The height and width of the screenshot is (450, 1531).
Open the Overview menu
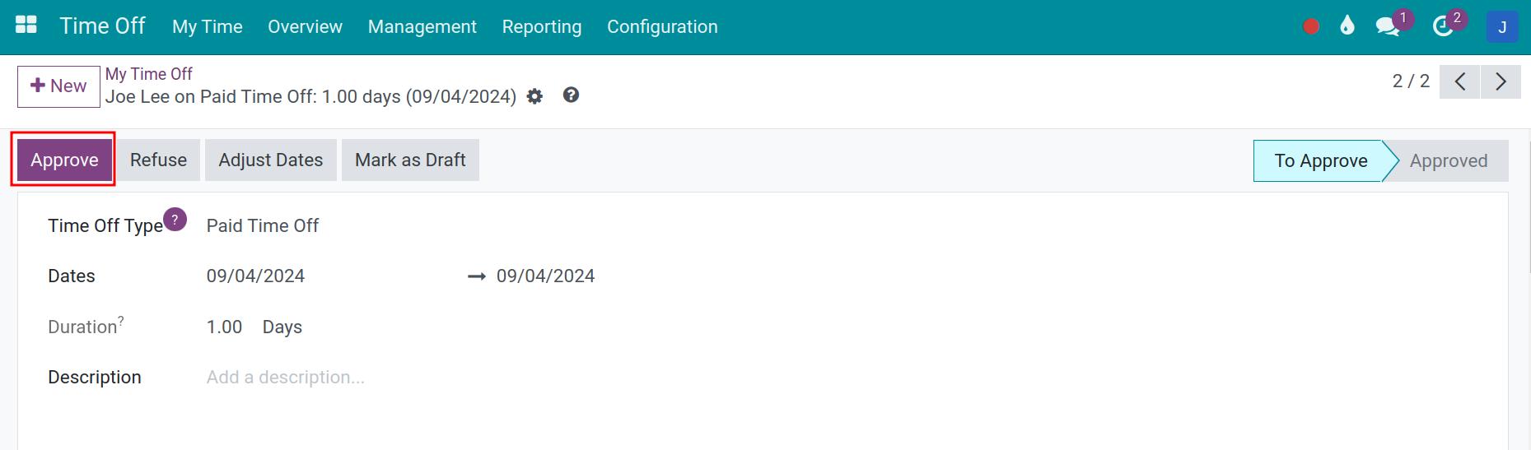pyautogui.click(x=305, y=26)
